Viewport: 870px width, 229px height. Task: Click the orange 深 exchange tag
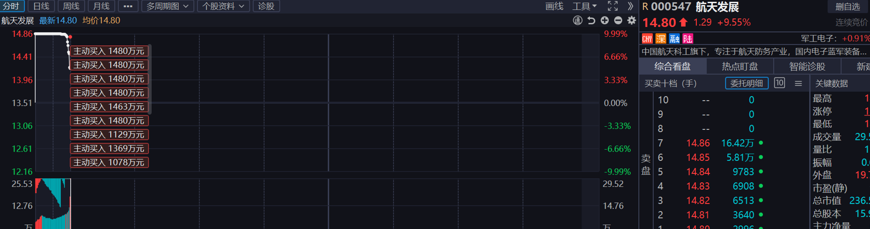click(661, 39)
